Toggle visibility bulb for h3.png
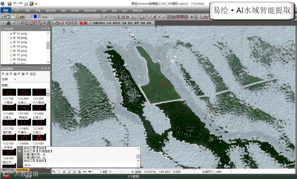The image size is (297, 179). [11, 42]
